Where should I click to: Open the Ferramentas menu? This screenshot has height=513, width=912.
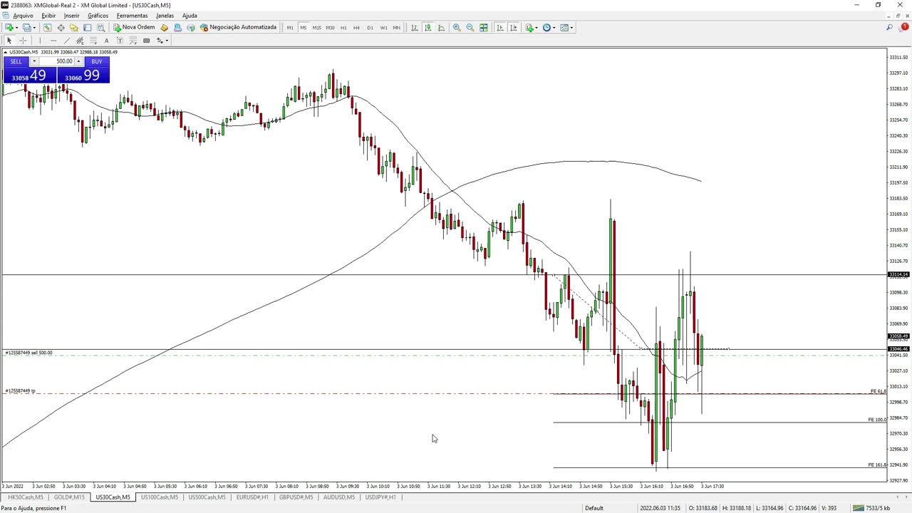coord(132,16)
